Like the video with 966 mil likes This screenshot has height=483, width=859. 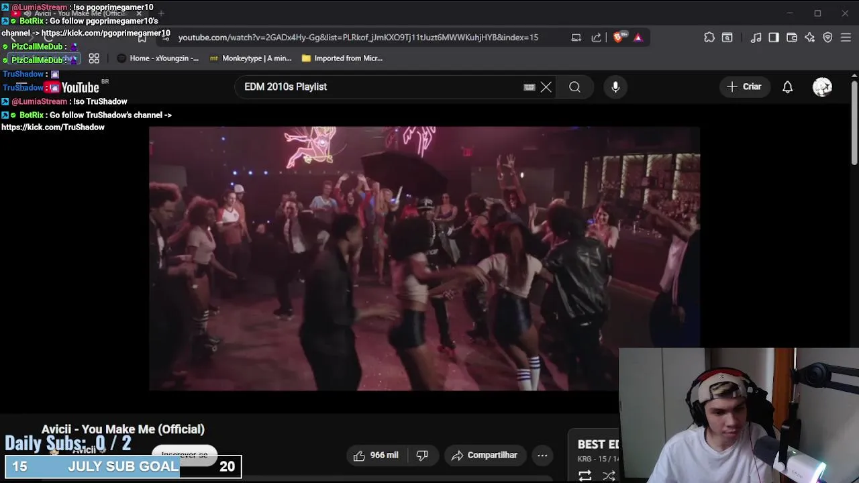click(x=376, y=455)
